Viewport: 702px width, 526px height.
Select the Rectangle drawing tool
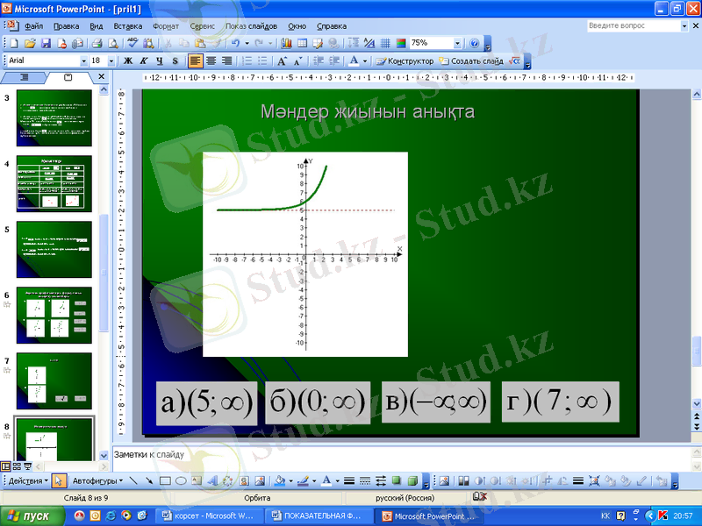pyautogui.click(x=164, y=481)
